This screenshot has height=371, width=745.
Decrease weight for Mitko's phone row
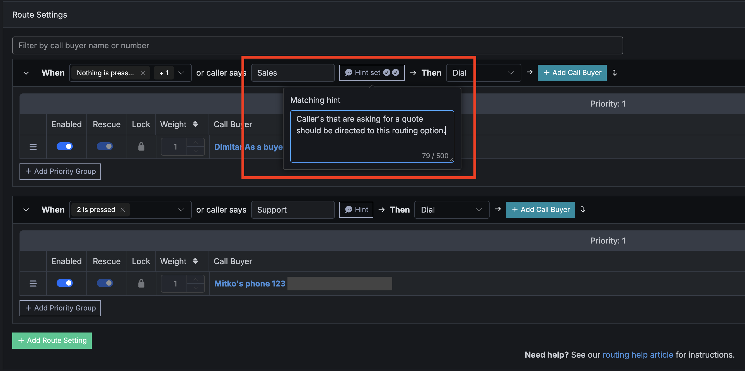point(195,288)
